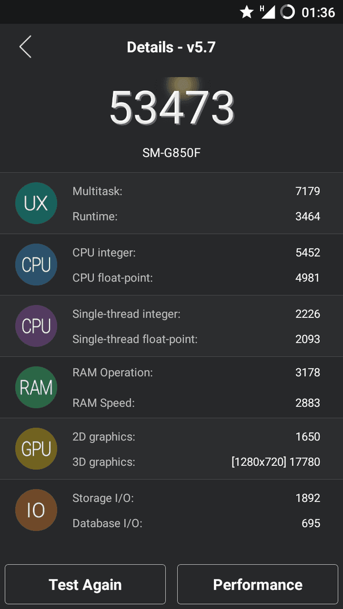Tap the SM-G850F device name
The height and width of the screenshot is (609, 343).
point(171,153)
